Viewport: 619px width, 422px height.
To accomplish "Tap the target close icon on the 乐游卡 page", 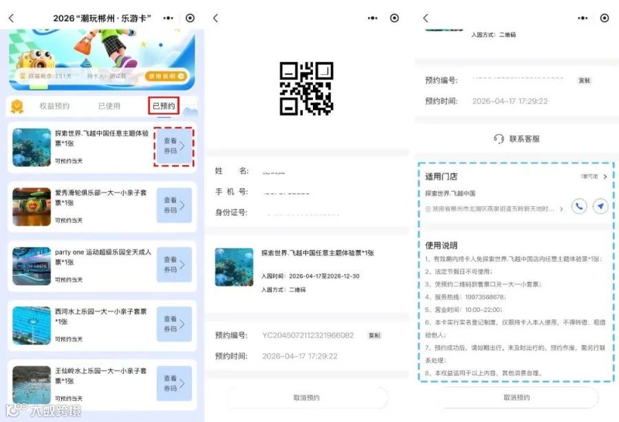I will (190, 18).
